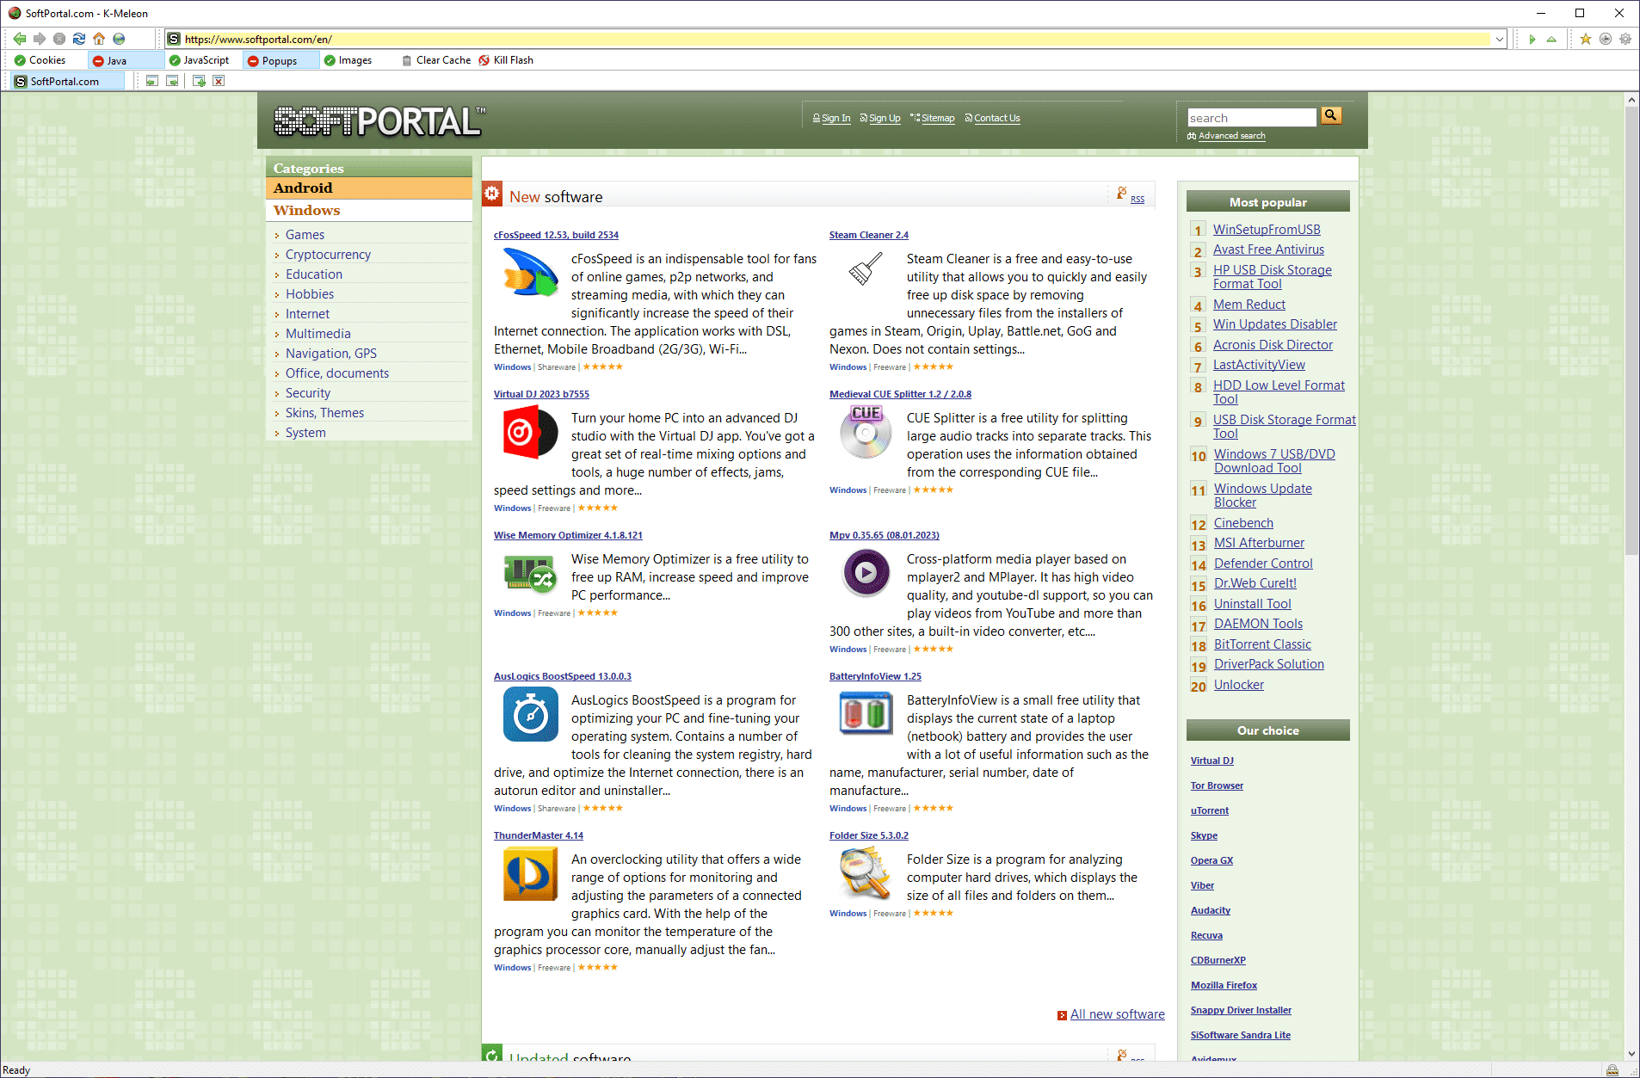Click the search magnifier button on SoftPortal
This screenshot has width=1640, height=1078.
click(x=1331, y=115)
